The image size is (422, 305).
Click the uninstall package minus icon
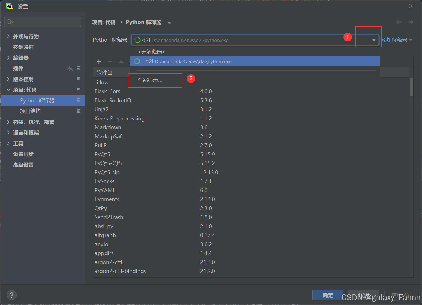pos(110,61)
